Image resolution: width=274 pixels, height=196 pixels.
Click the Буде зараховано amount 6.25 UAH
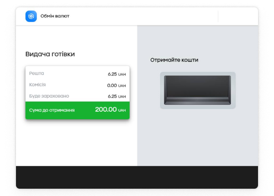click(x=116, y=97)
